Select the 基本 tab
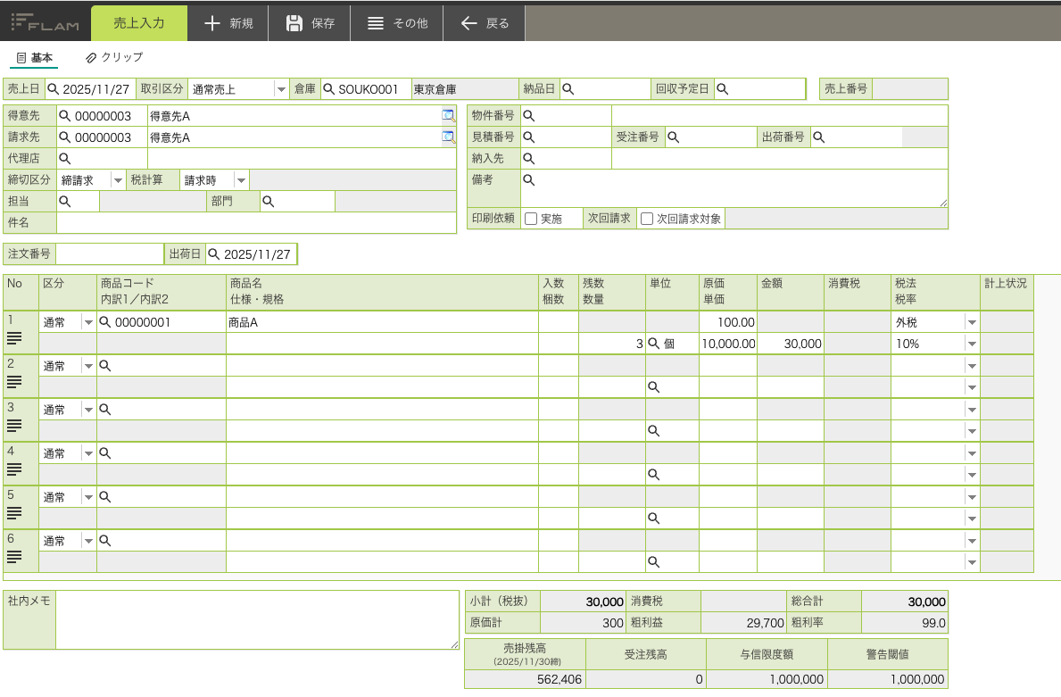The image size is (1061, 697). coord(36,57)
